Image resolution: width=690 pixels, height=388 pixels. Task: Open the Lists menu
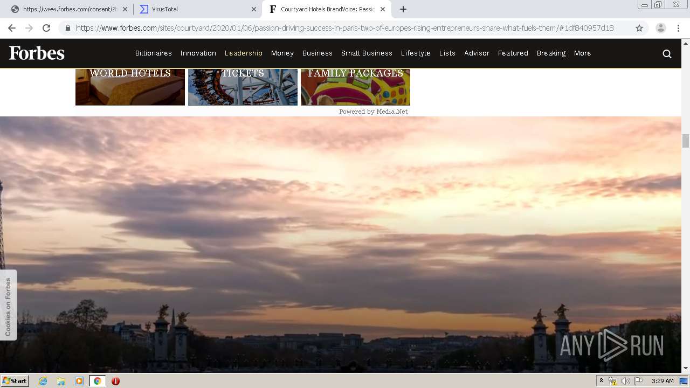[x=447, y=53]
